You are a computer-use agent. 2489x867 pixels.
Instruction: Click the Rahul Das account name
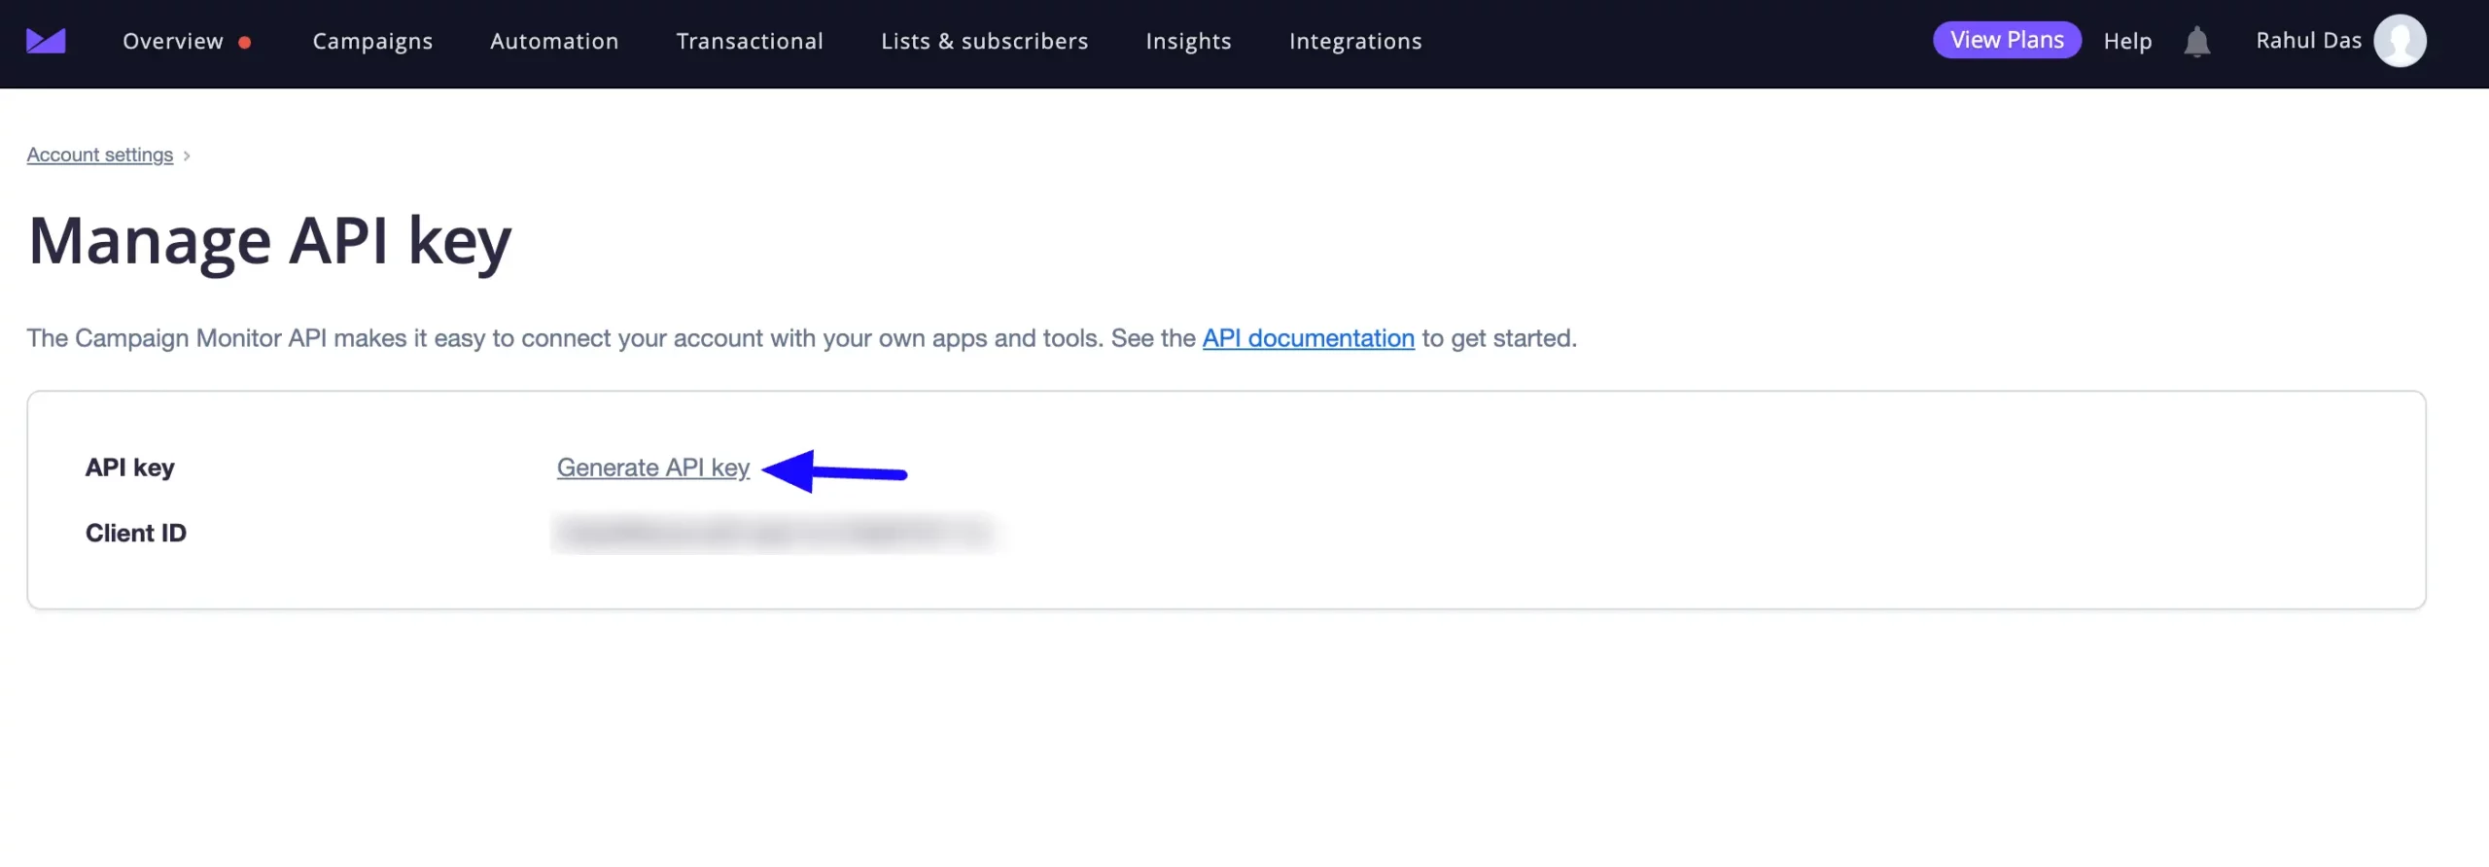[x=2308, y=41]
